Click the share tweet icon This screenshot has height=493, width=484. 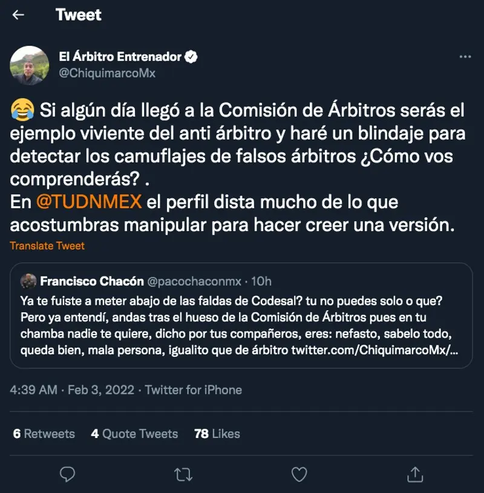(414, 474)
